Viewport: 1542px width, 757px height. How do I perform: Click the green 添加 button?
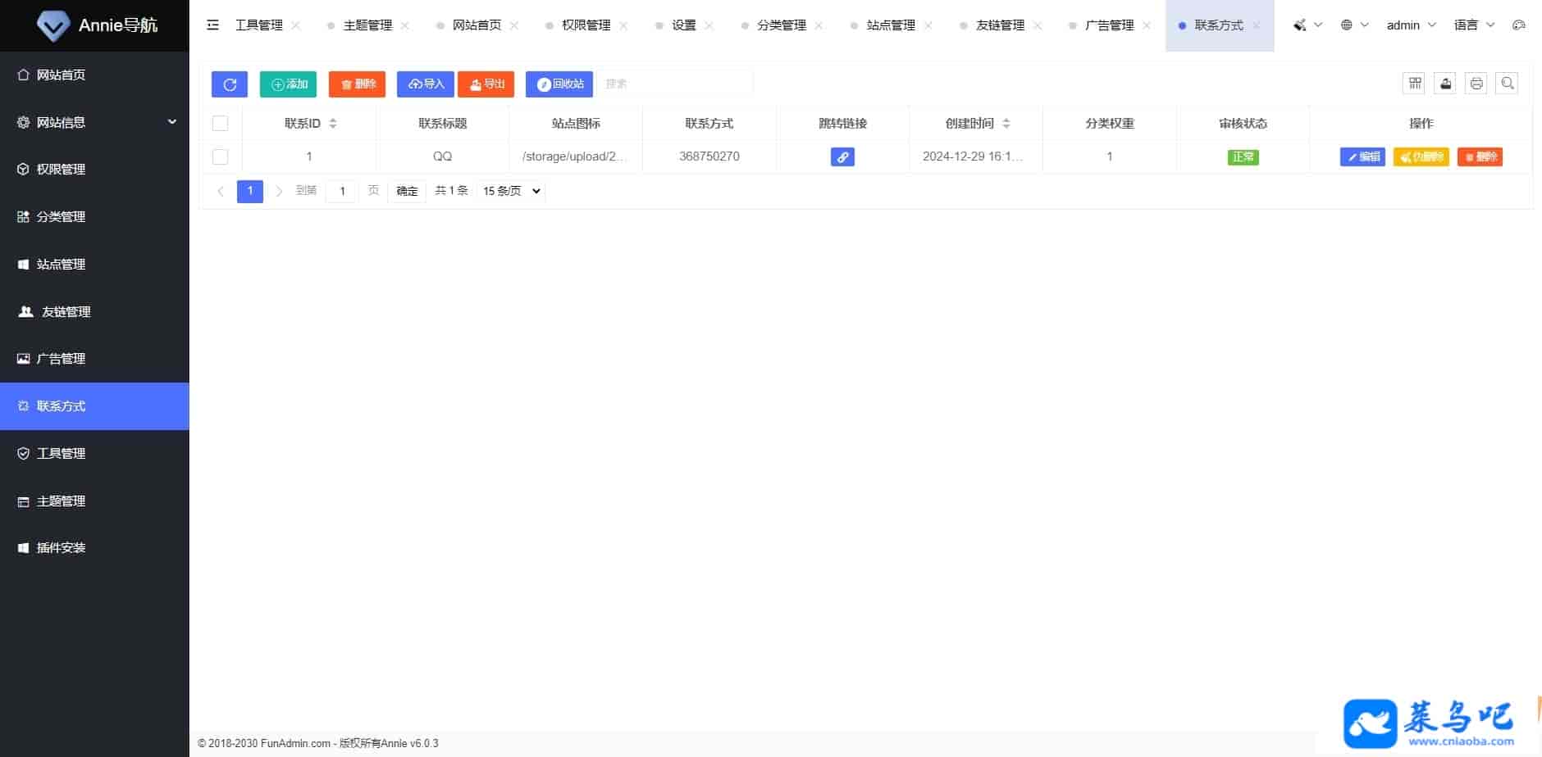(289, 84)
